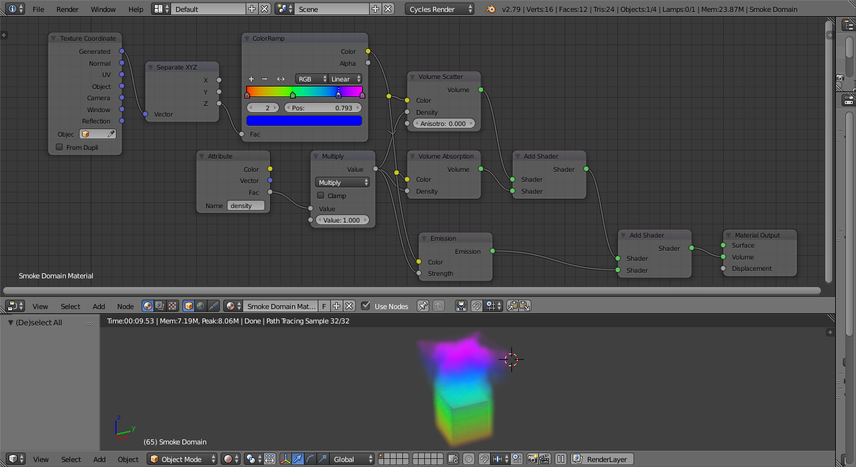Add new screen layout plus icon
856x467 pixels.
[252, 9]
